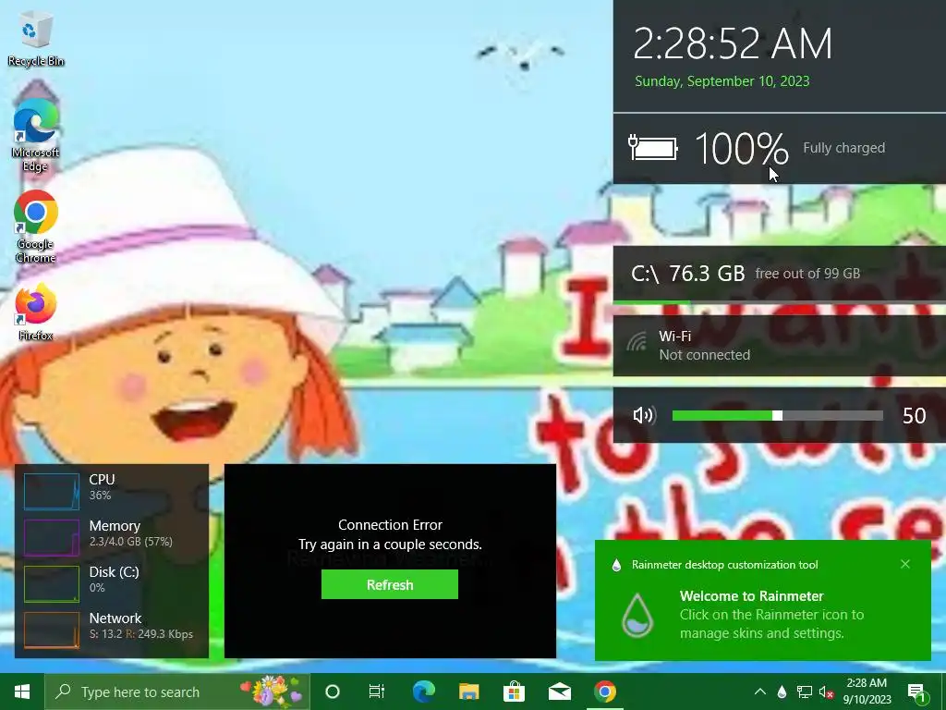Click the CPU 36% label
Viewport: 946px width, 710px height.
(102, 486)
